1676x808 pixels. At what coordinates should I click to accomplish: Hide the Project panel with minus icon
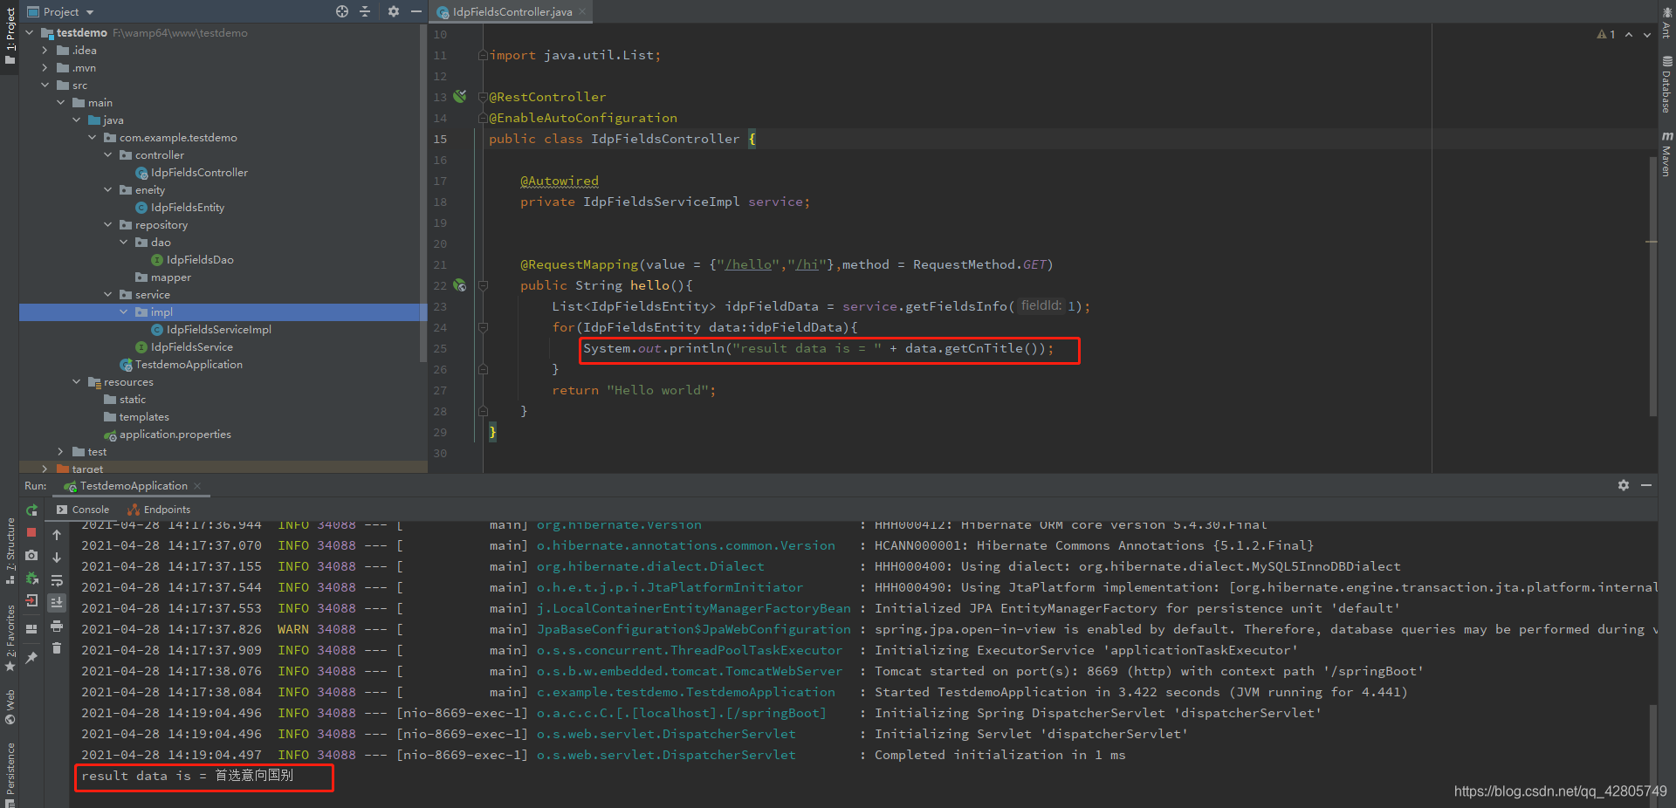(416, 11)
